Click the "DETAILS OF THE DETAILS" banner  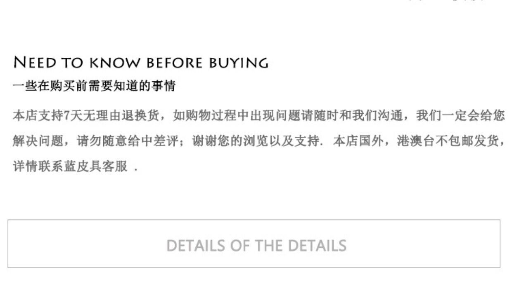256,245
